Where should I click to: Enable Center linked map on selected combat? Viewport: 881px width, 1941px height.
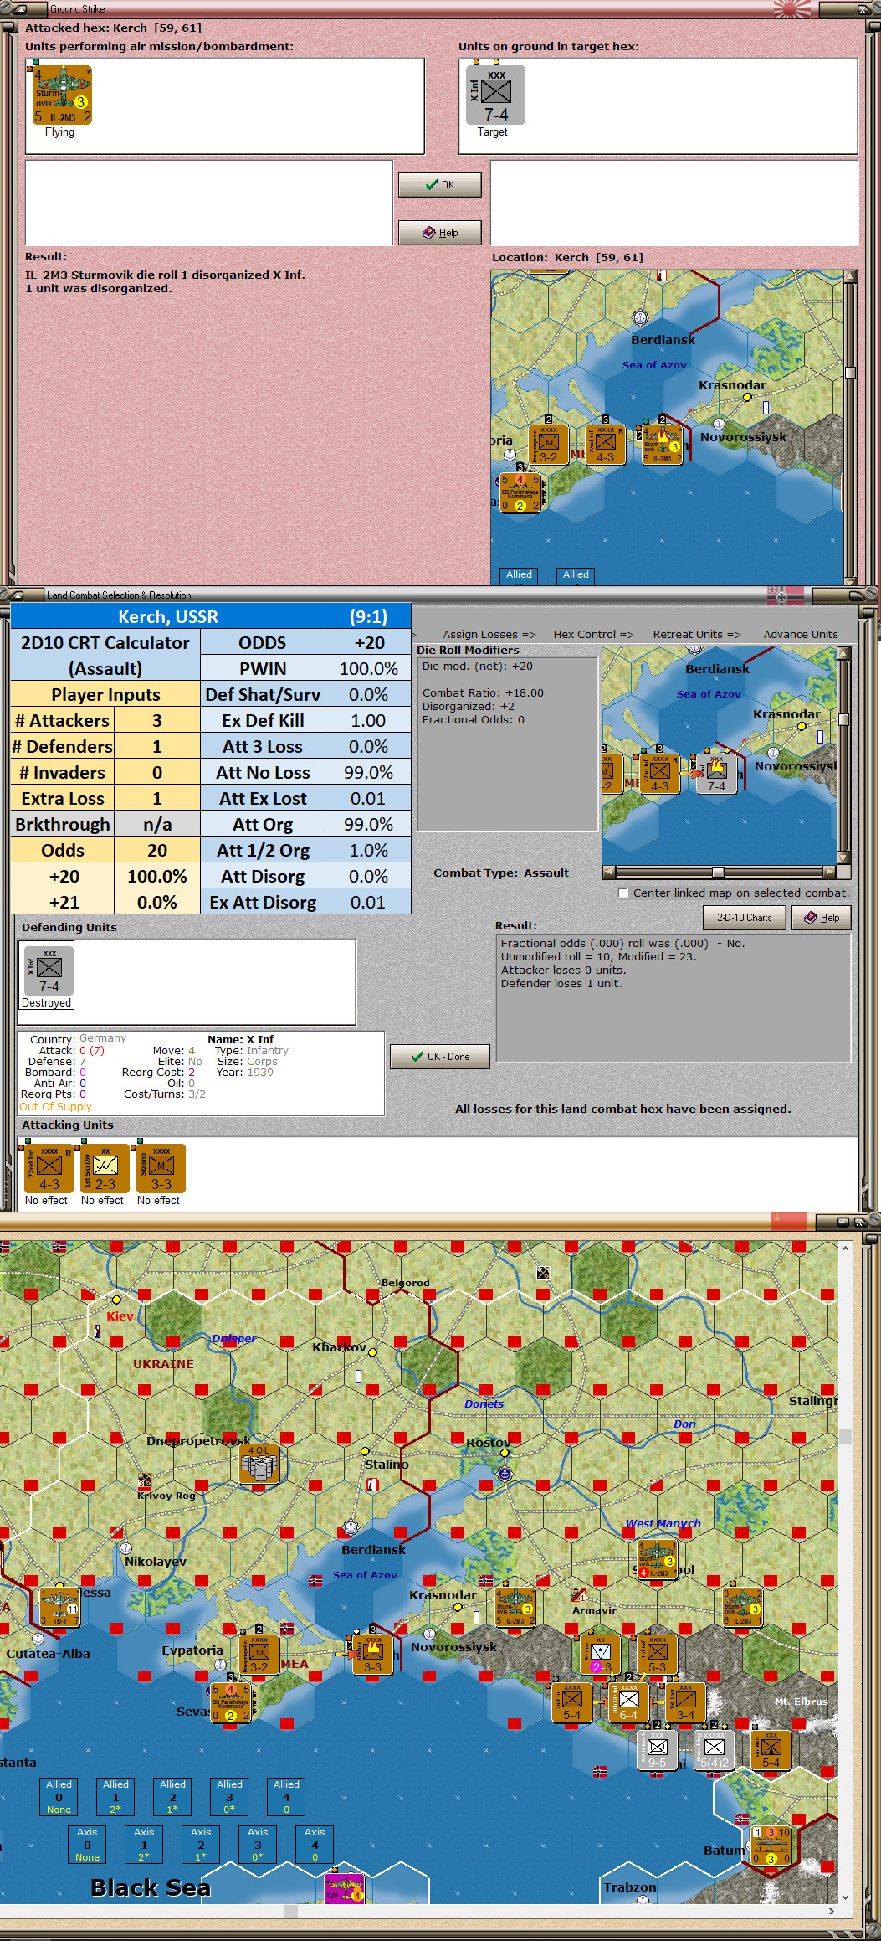[623, 893]
